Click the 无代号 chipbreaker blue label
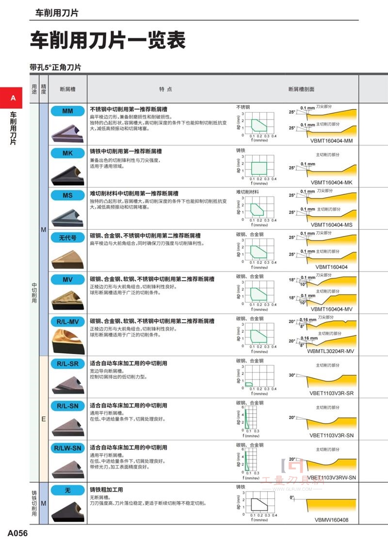388x544 pixels. 67,238
